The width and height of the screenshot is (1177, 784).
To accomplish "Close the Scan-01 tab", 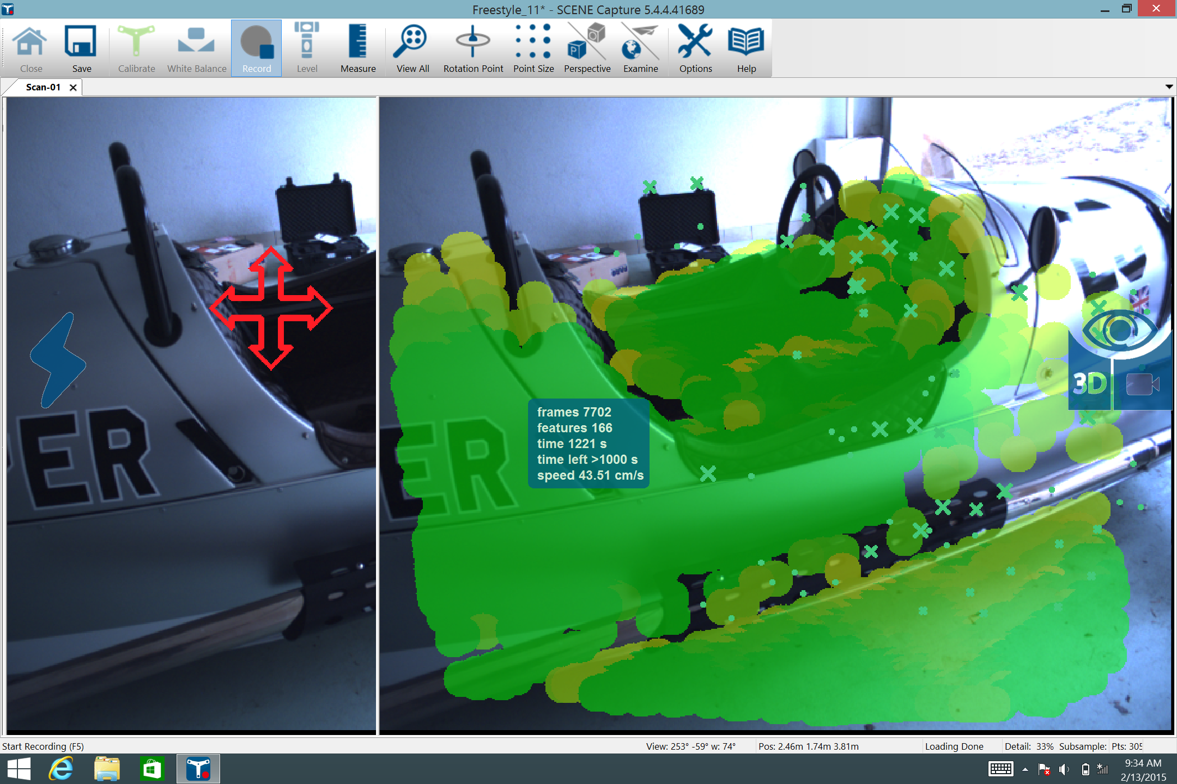I will [73, 87].
